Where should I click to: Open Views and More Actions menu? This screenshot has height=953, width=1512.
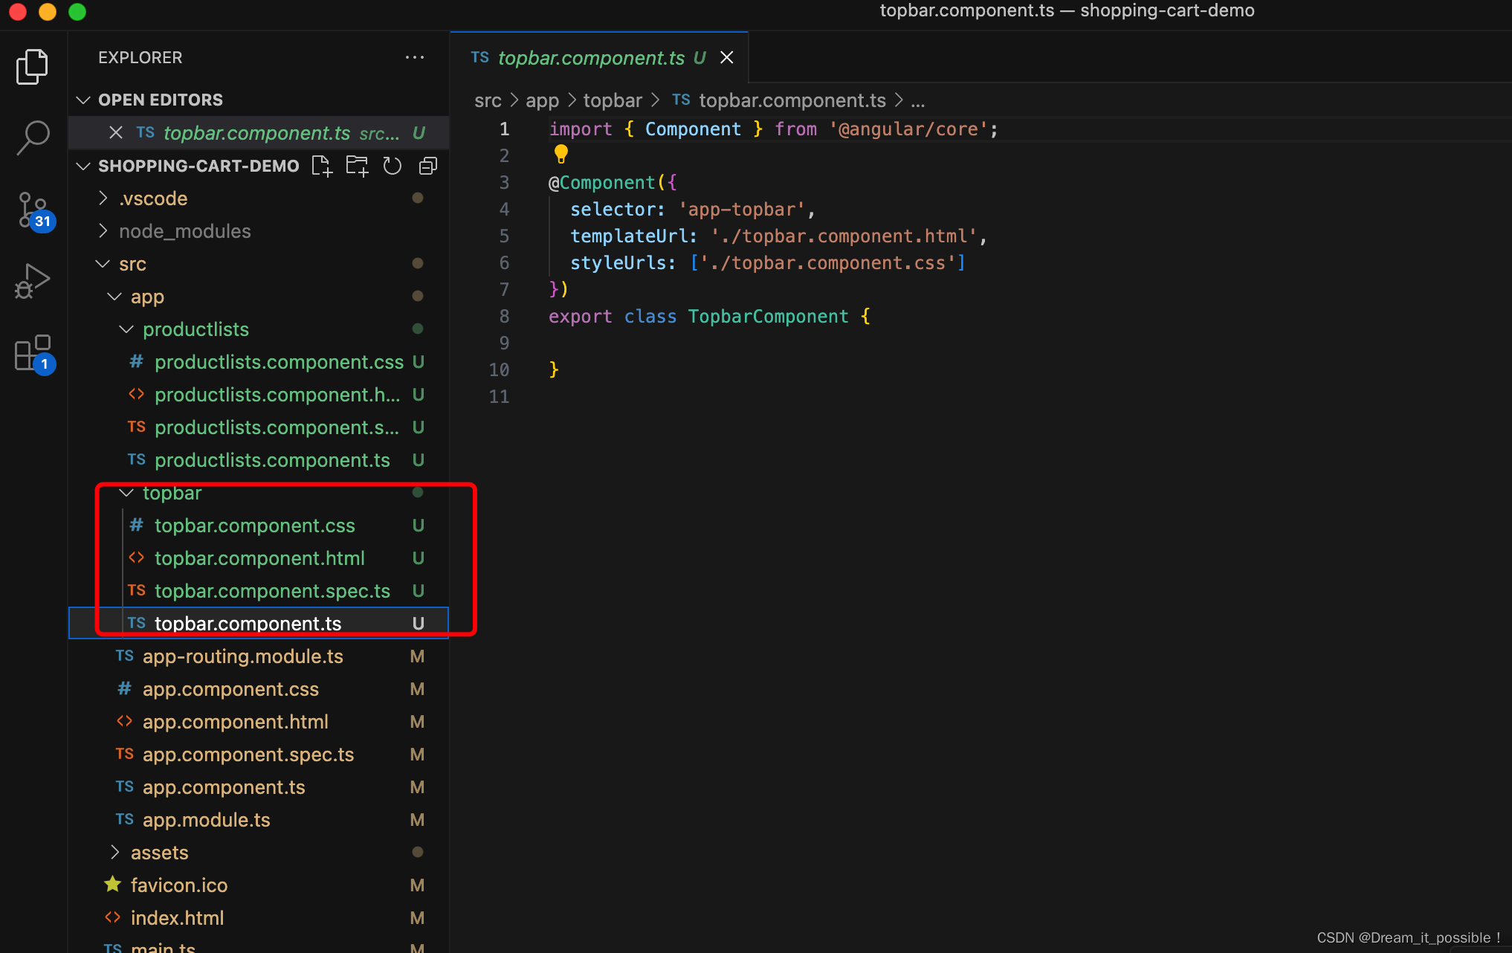415,57
